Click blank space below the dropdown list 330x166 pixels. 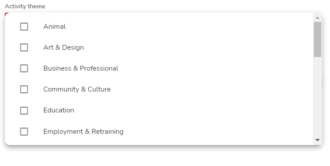point(163,156)
